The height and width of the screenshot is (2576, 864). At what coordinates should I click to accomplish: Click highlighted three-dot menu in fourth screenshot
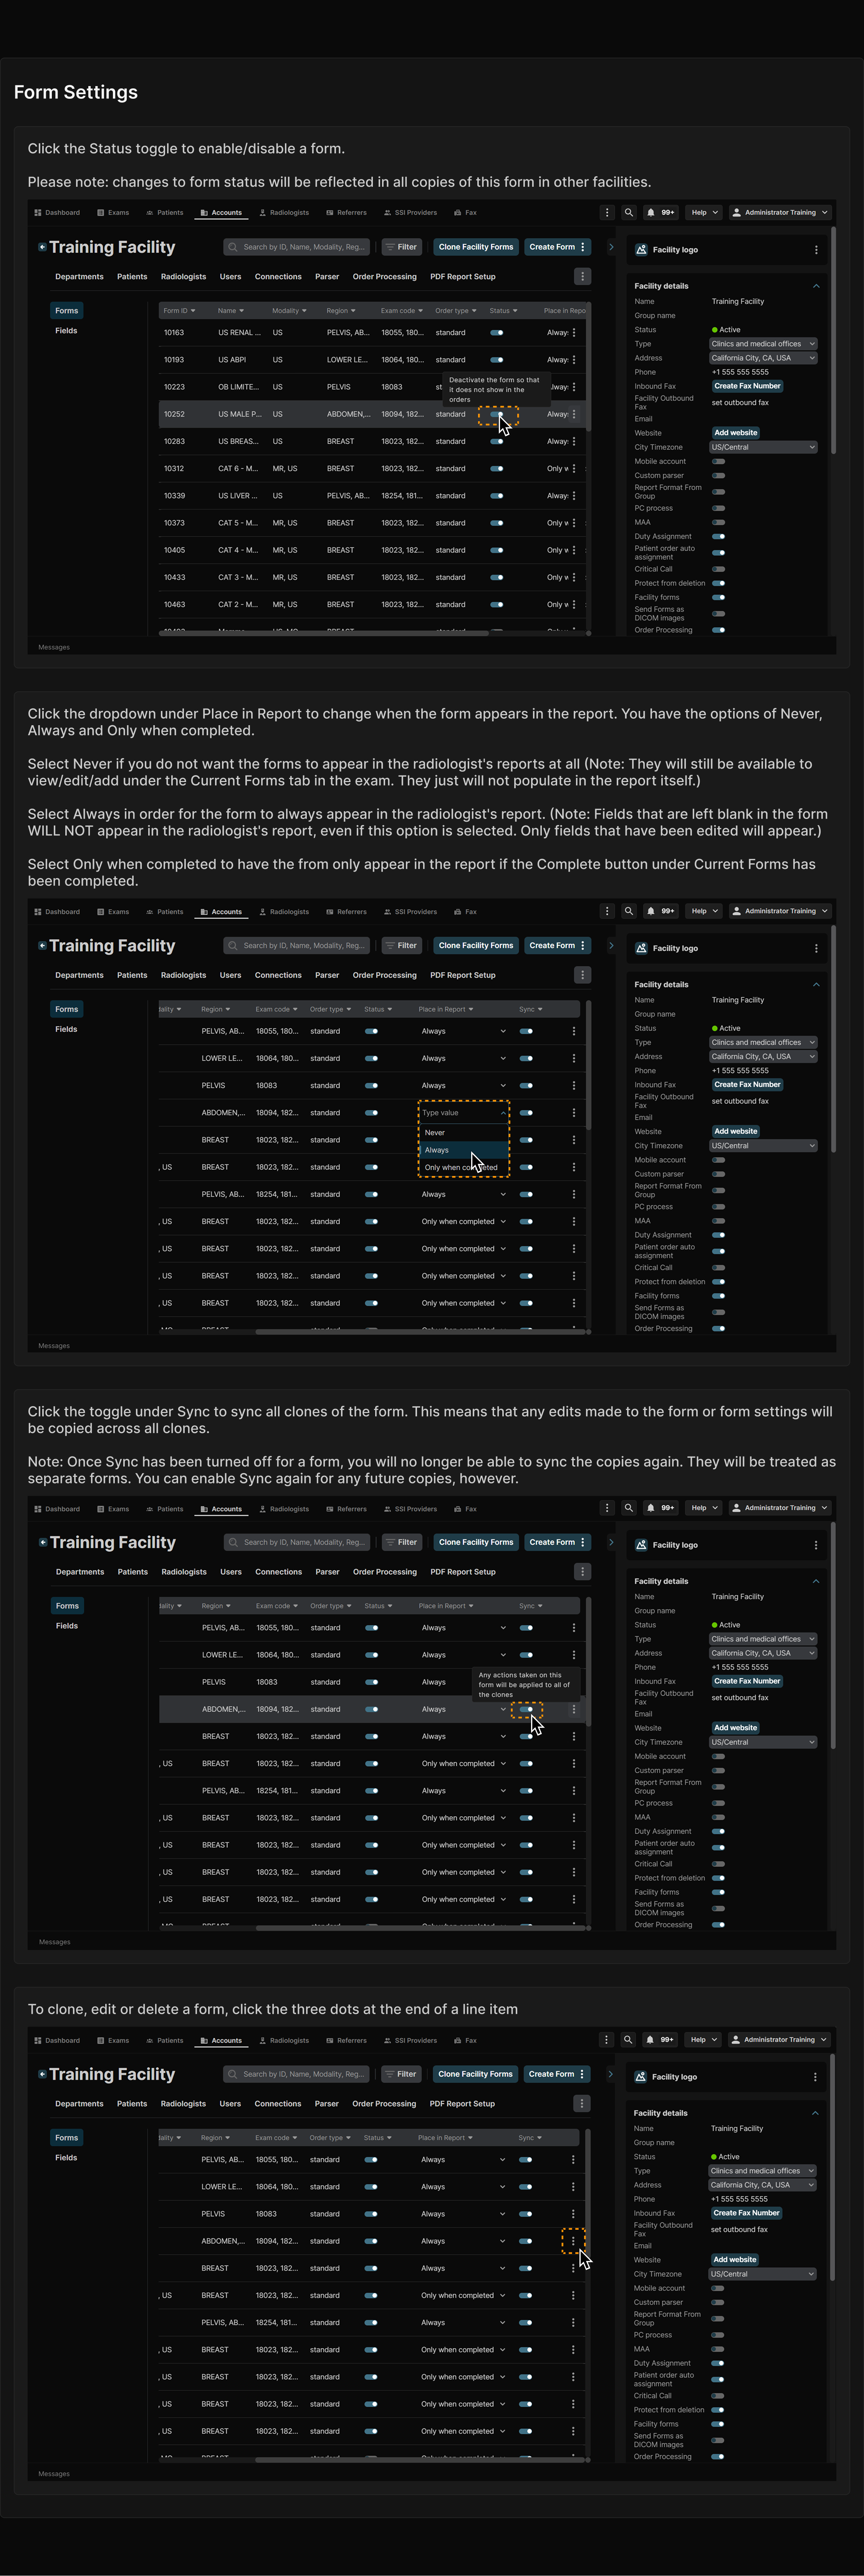pyautogui.click(x=573, y=2241)
